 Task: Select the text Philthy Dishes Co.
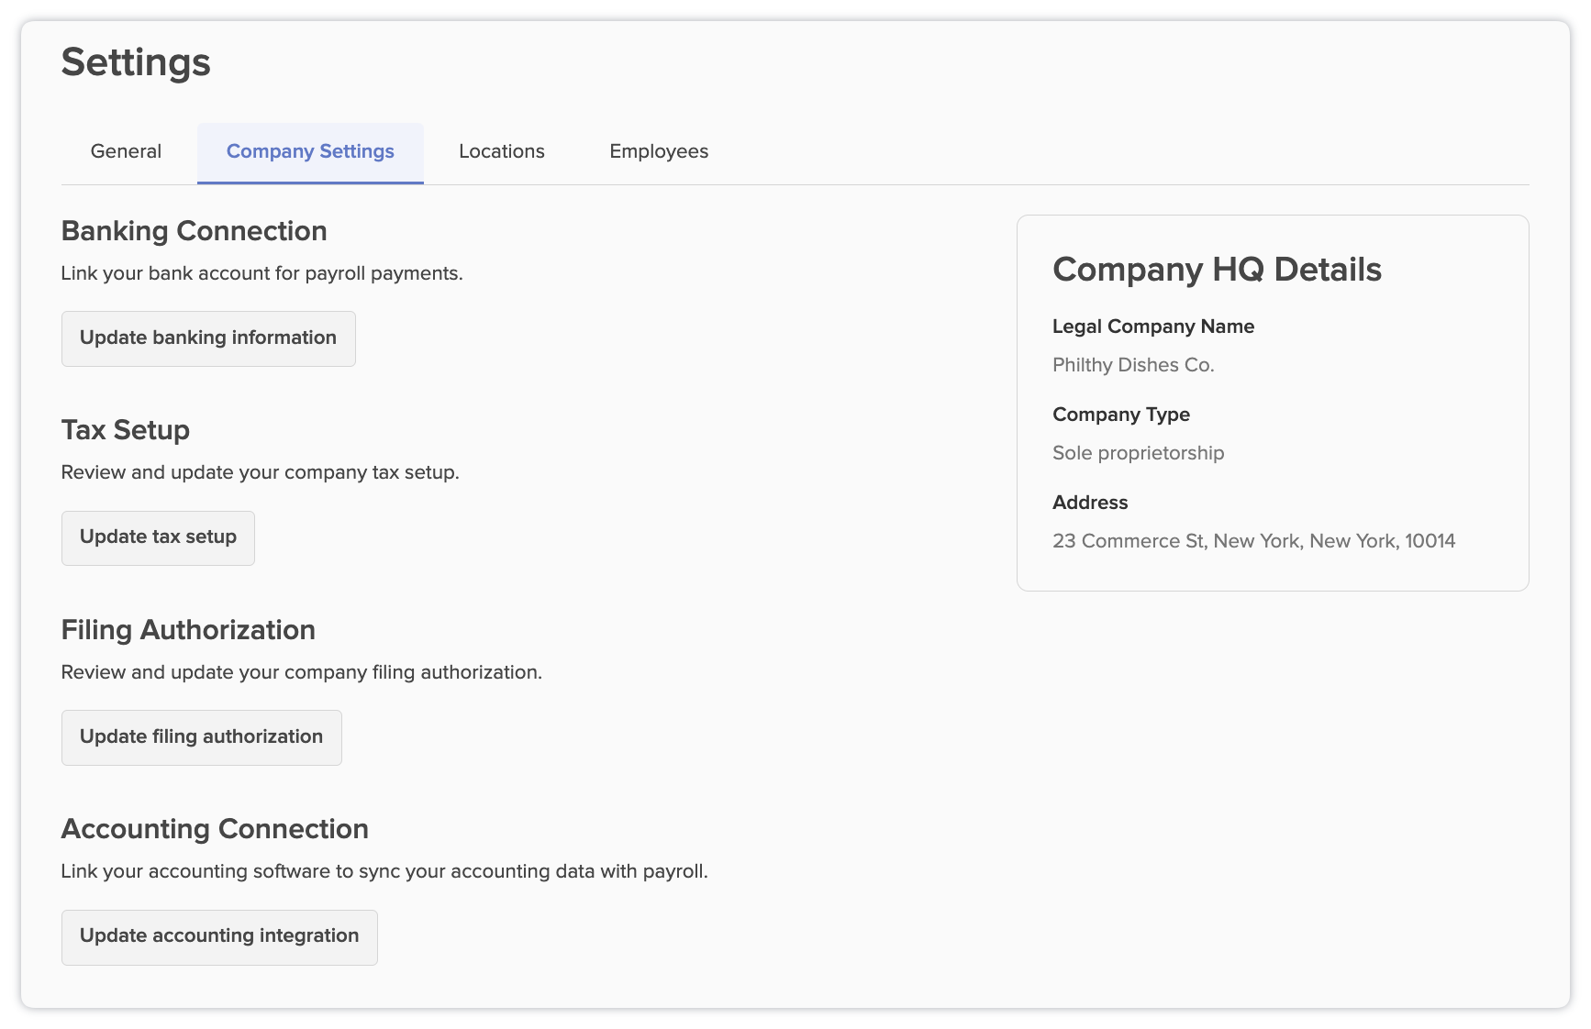point(1133,365)
